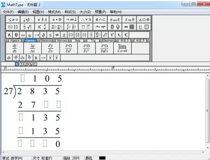Insert the Δy/Δx expression
The width and height of the screenshot is (210, 160).
click(x=32, y=48)
